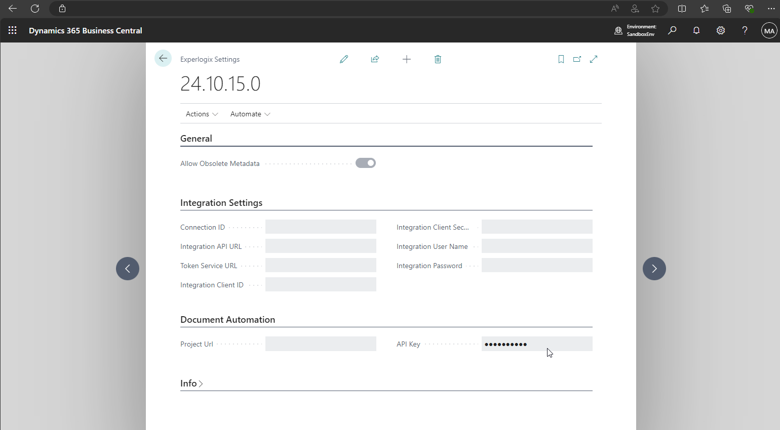Click the Integration User Name field
The width and height of the screenshot is (780, 430).
tap(537, 246)
